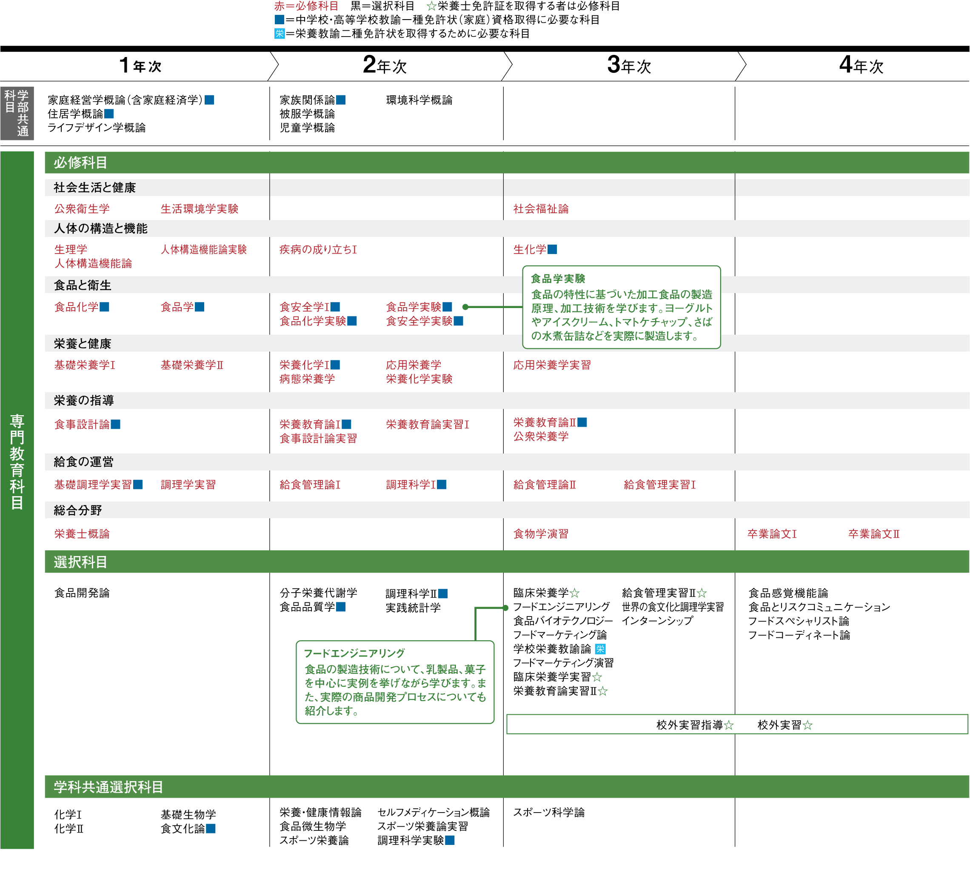Select the elective フードコーディネート論
Viewport: 970px width, 873px height.
point(799,635)
